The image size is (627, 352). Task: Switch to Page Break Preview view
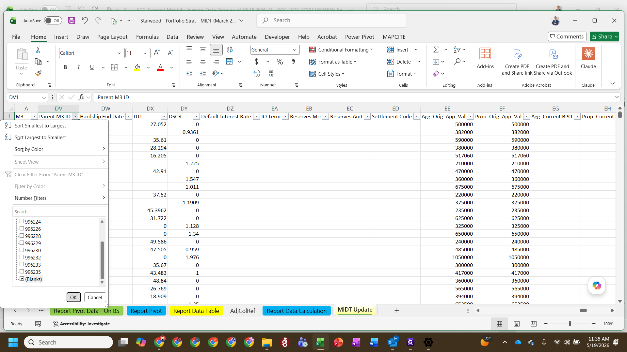tap(534, 324)
